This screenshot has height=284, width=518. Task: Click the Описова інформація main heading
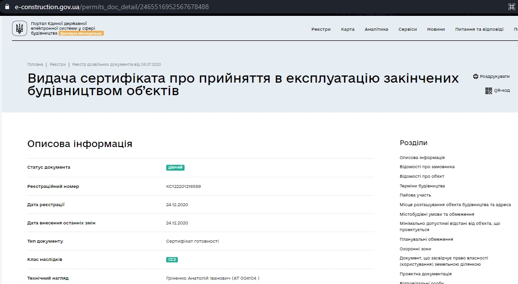(x=80, y=144)
